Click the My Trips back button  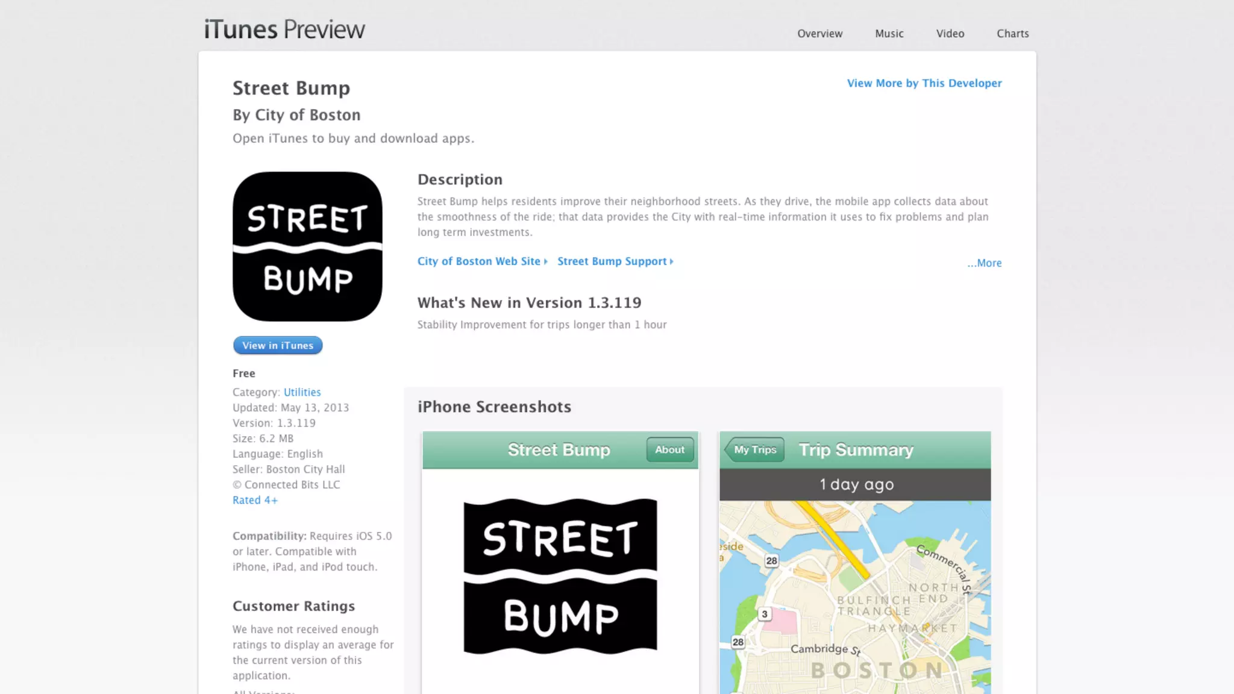tap(754, 450)
